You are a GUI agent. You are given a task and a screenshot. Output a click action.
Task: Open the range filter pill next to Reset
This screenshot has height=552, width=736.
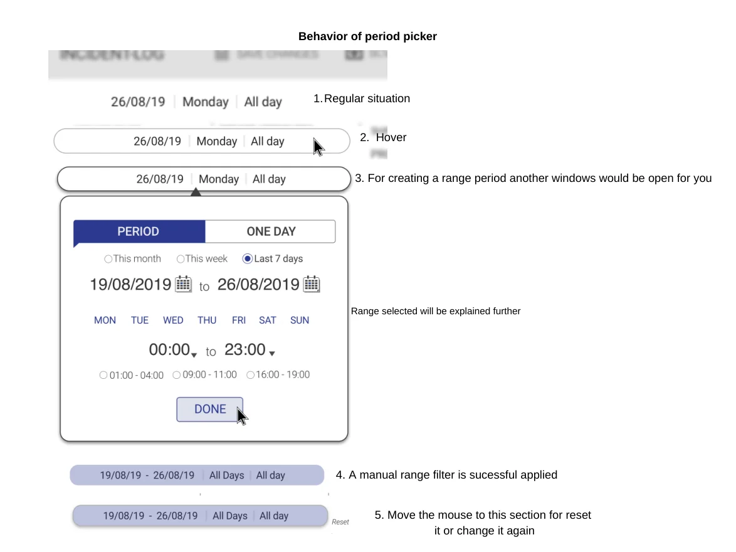(x=201, y=516)
